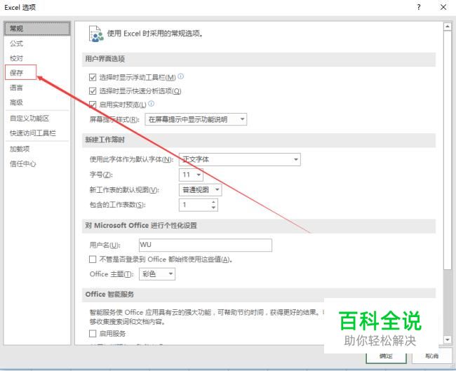Screen dimensions: 456x371
Task: Check 不管是否登录到 Office 都始终使用这些值
Action: pos(93,259)
